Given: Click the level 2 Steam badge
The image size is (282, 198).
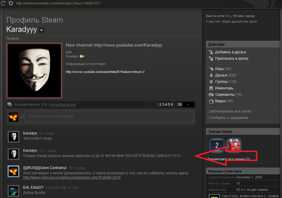Looking at the screenshot, I should [217, 146].
